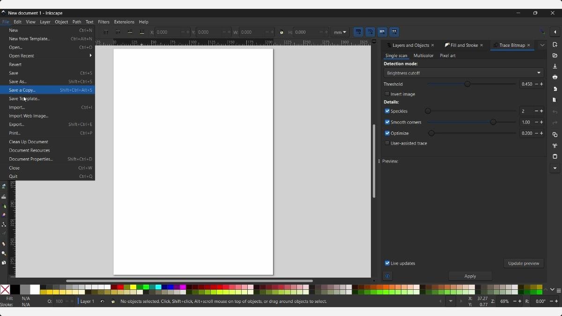
Task: Select the Measure tool in toolbox
Action: pyautogui.click(x=4, y=244)
